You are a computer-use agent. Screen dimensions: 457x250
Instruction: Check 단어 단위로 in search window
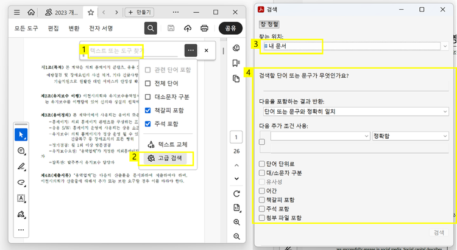[262, 164]
